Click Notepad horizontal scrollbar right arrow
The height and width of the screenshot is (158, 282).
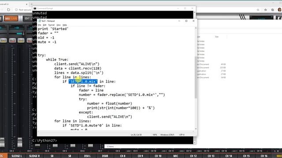click(193, 132)
